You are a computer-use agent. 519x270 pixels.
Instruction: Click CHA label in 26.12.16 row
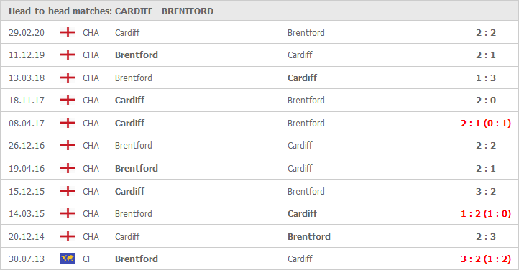91,145
